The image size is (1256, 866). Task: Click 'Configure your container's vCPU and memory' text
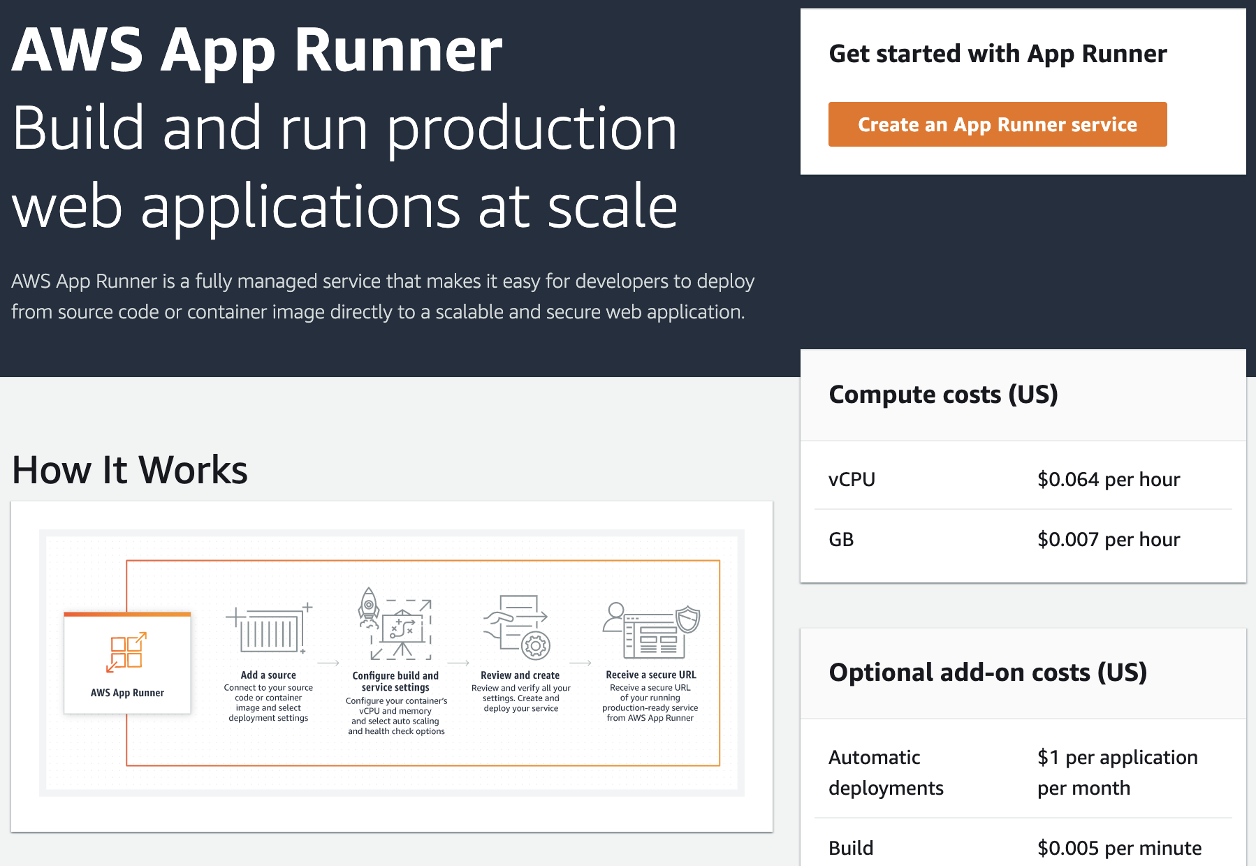pos(396,716)
